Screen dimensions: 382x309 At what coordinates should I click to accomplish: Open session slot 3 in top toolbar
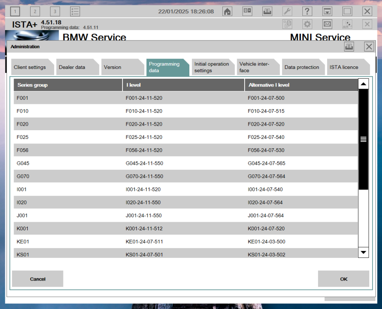click(x=55, y=12)
